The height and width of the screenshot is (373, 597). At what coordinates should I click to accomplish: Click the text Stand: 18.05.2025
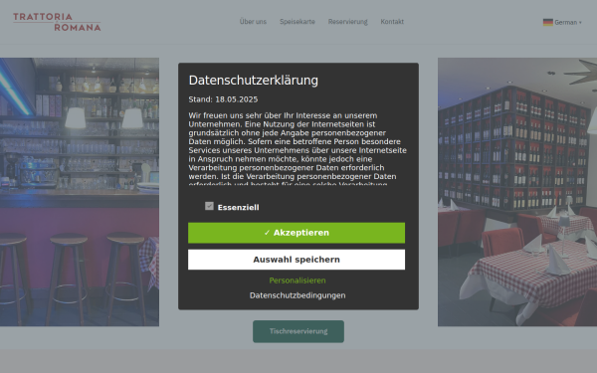(x=223, y=99)
